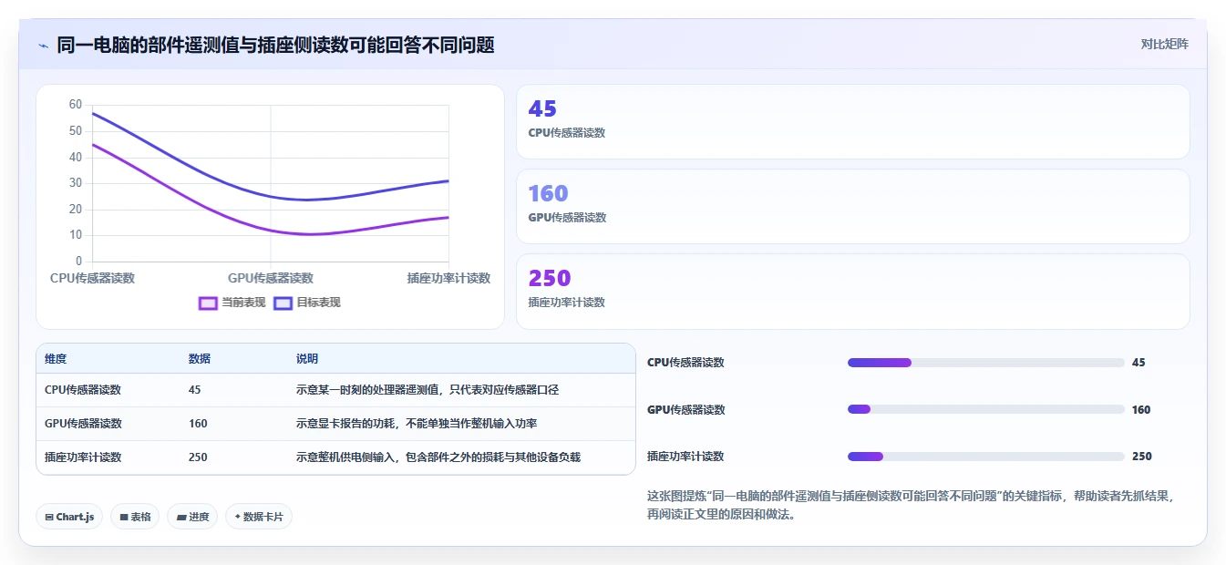Viewport: 1226px width, 565px height.
Task: Click description 示意整机供电侧输入
Action: point(438,457)
